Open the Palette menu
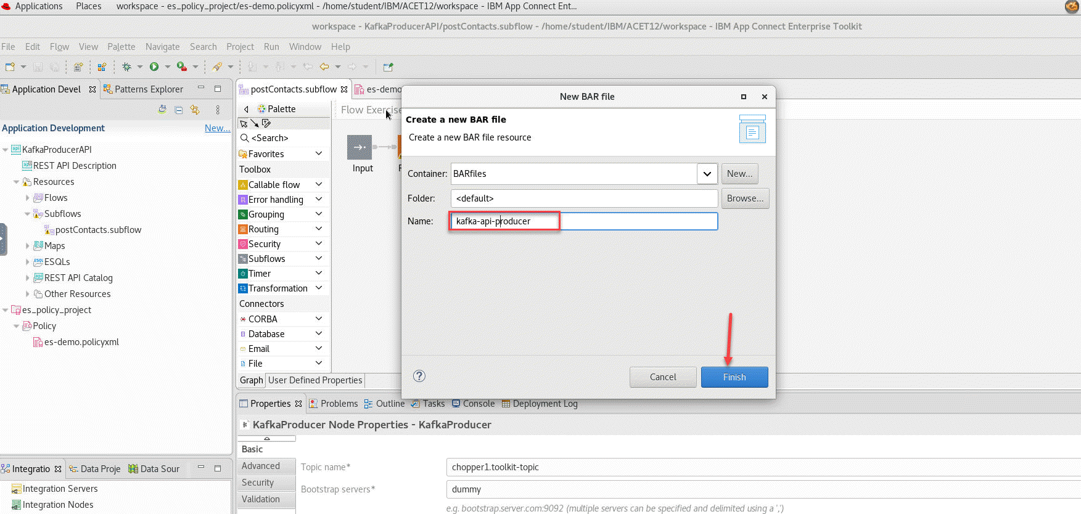The height and width of the screenshot is (514, 1081). point(121,47)
